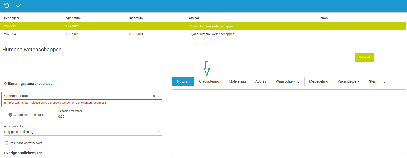Clear the Oriënteringsattest B selection with X
The image size is (407, 158).
[x=154, y=96]
